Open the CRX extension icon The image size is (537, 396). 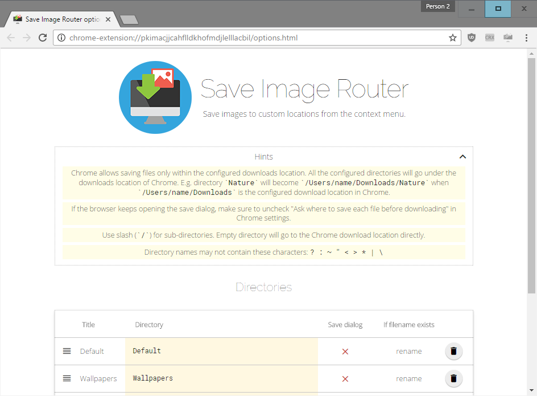click(x=490, y=38)
